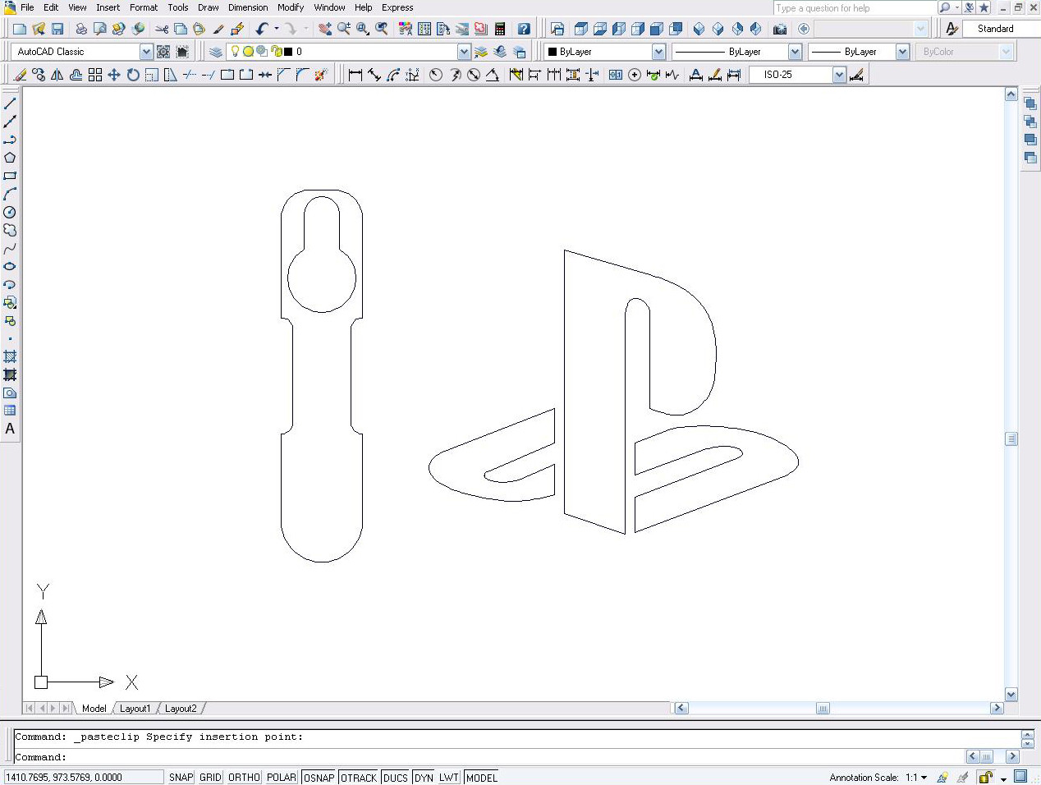Toggle POLAR tracking in status bar
Screen dimensions: 1041x785
point(282,778)
